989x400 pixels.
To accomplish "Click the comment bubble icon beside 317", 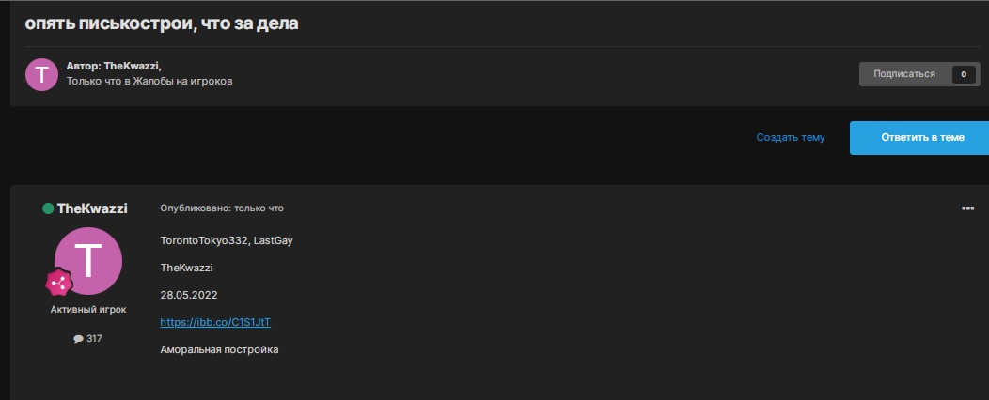I will click(78, 339).
